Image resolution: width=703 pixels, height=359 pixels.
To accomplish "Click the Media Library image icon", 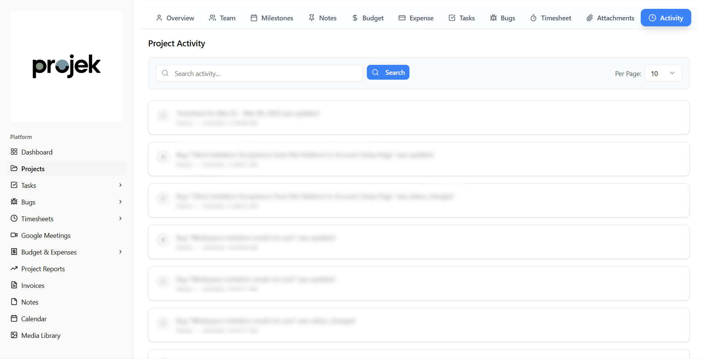I will (x=14, y=335).
